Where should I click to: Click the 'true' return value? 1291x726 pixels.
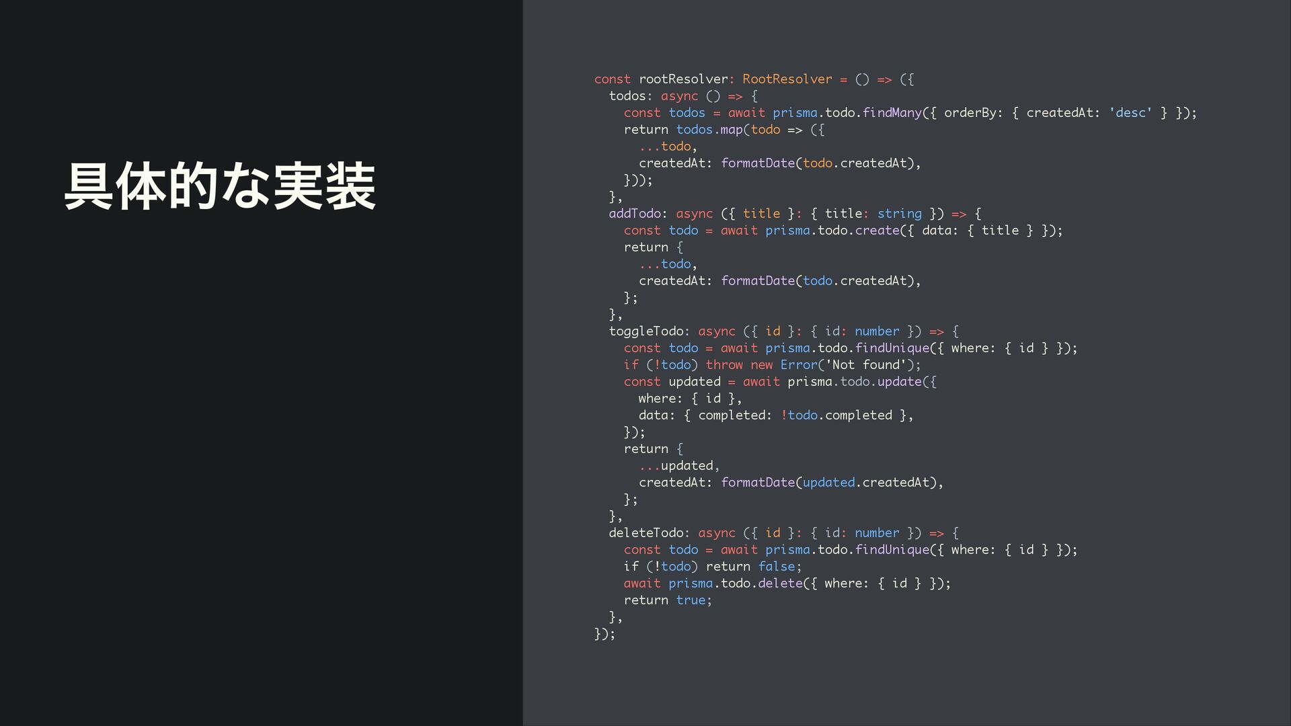691,600
